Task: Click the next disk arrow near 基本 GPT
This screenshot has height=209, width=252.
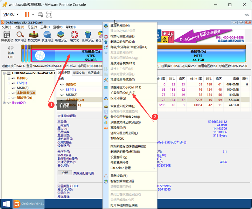Action: click(x=13, y=48)
